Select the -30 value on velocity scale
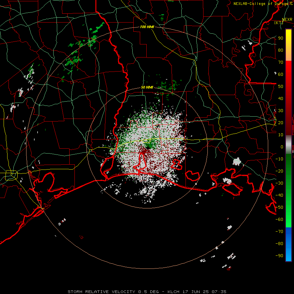The image size is (294, 294). [x=279, y=183]
